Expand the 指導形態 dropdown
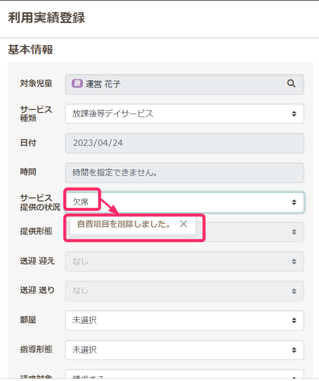Image resolution: width=319 pixels, height=381 pixels. coord(184,350)
